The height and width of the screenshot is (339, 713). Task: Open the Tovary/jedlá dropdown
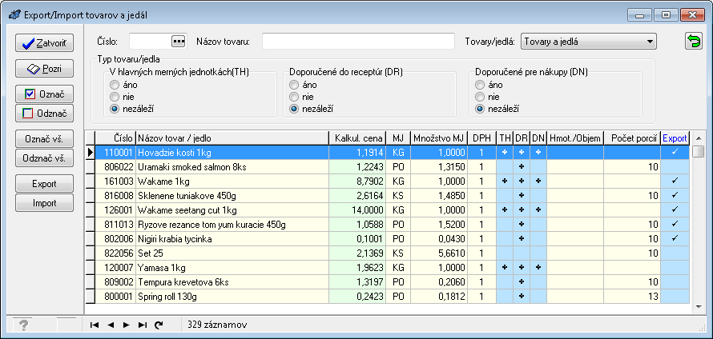tap(588, 42)
